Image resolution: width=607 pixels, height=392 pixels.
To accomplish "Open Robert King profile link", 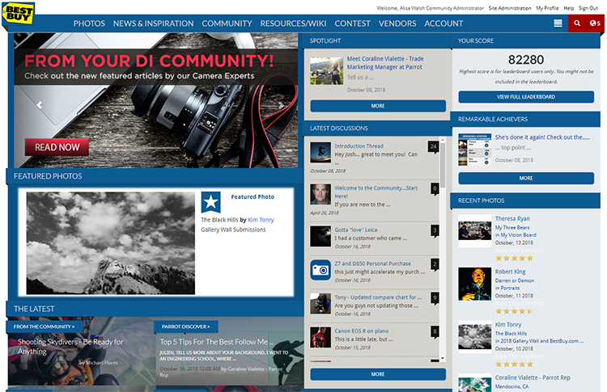I will 510,272.
